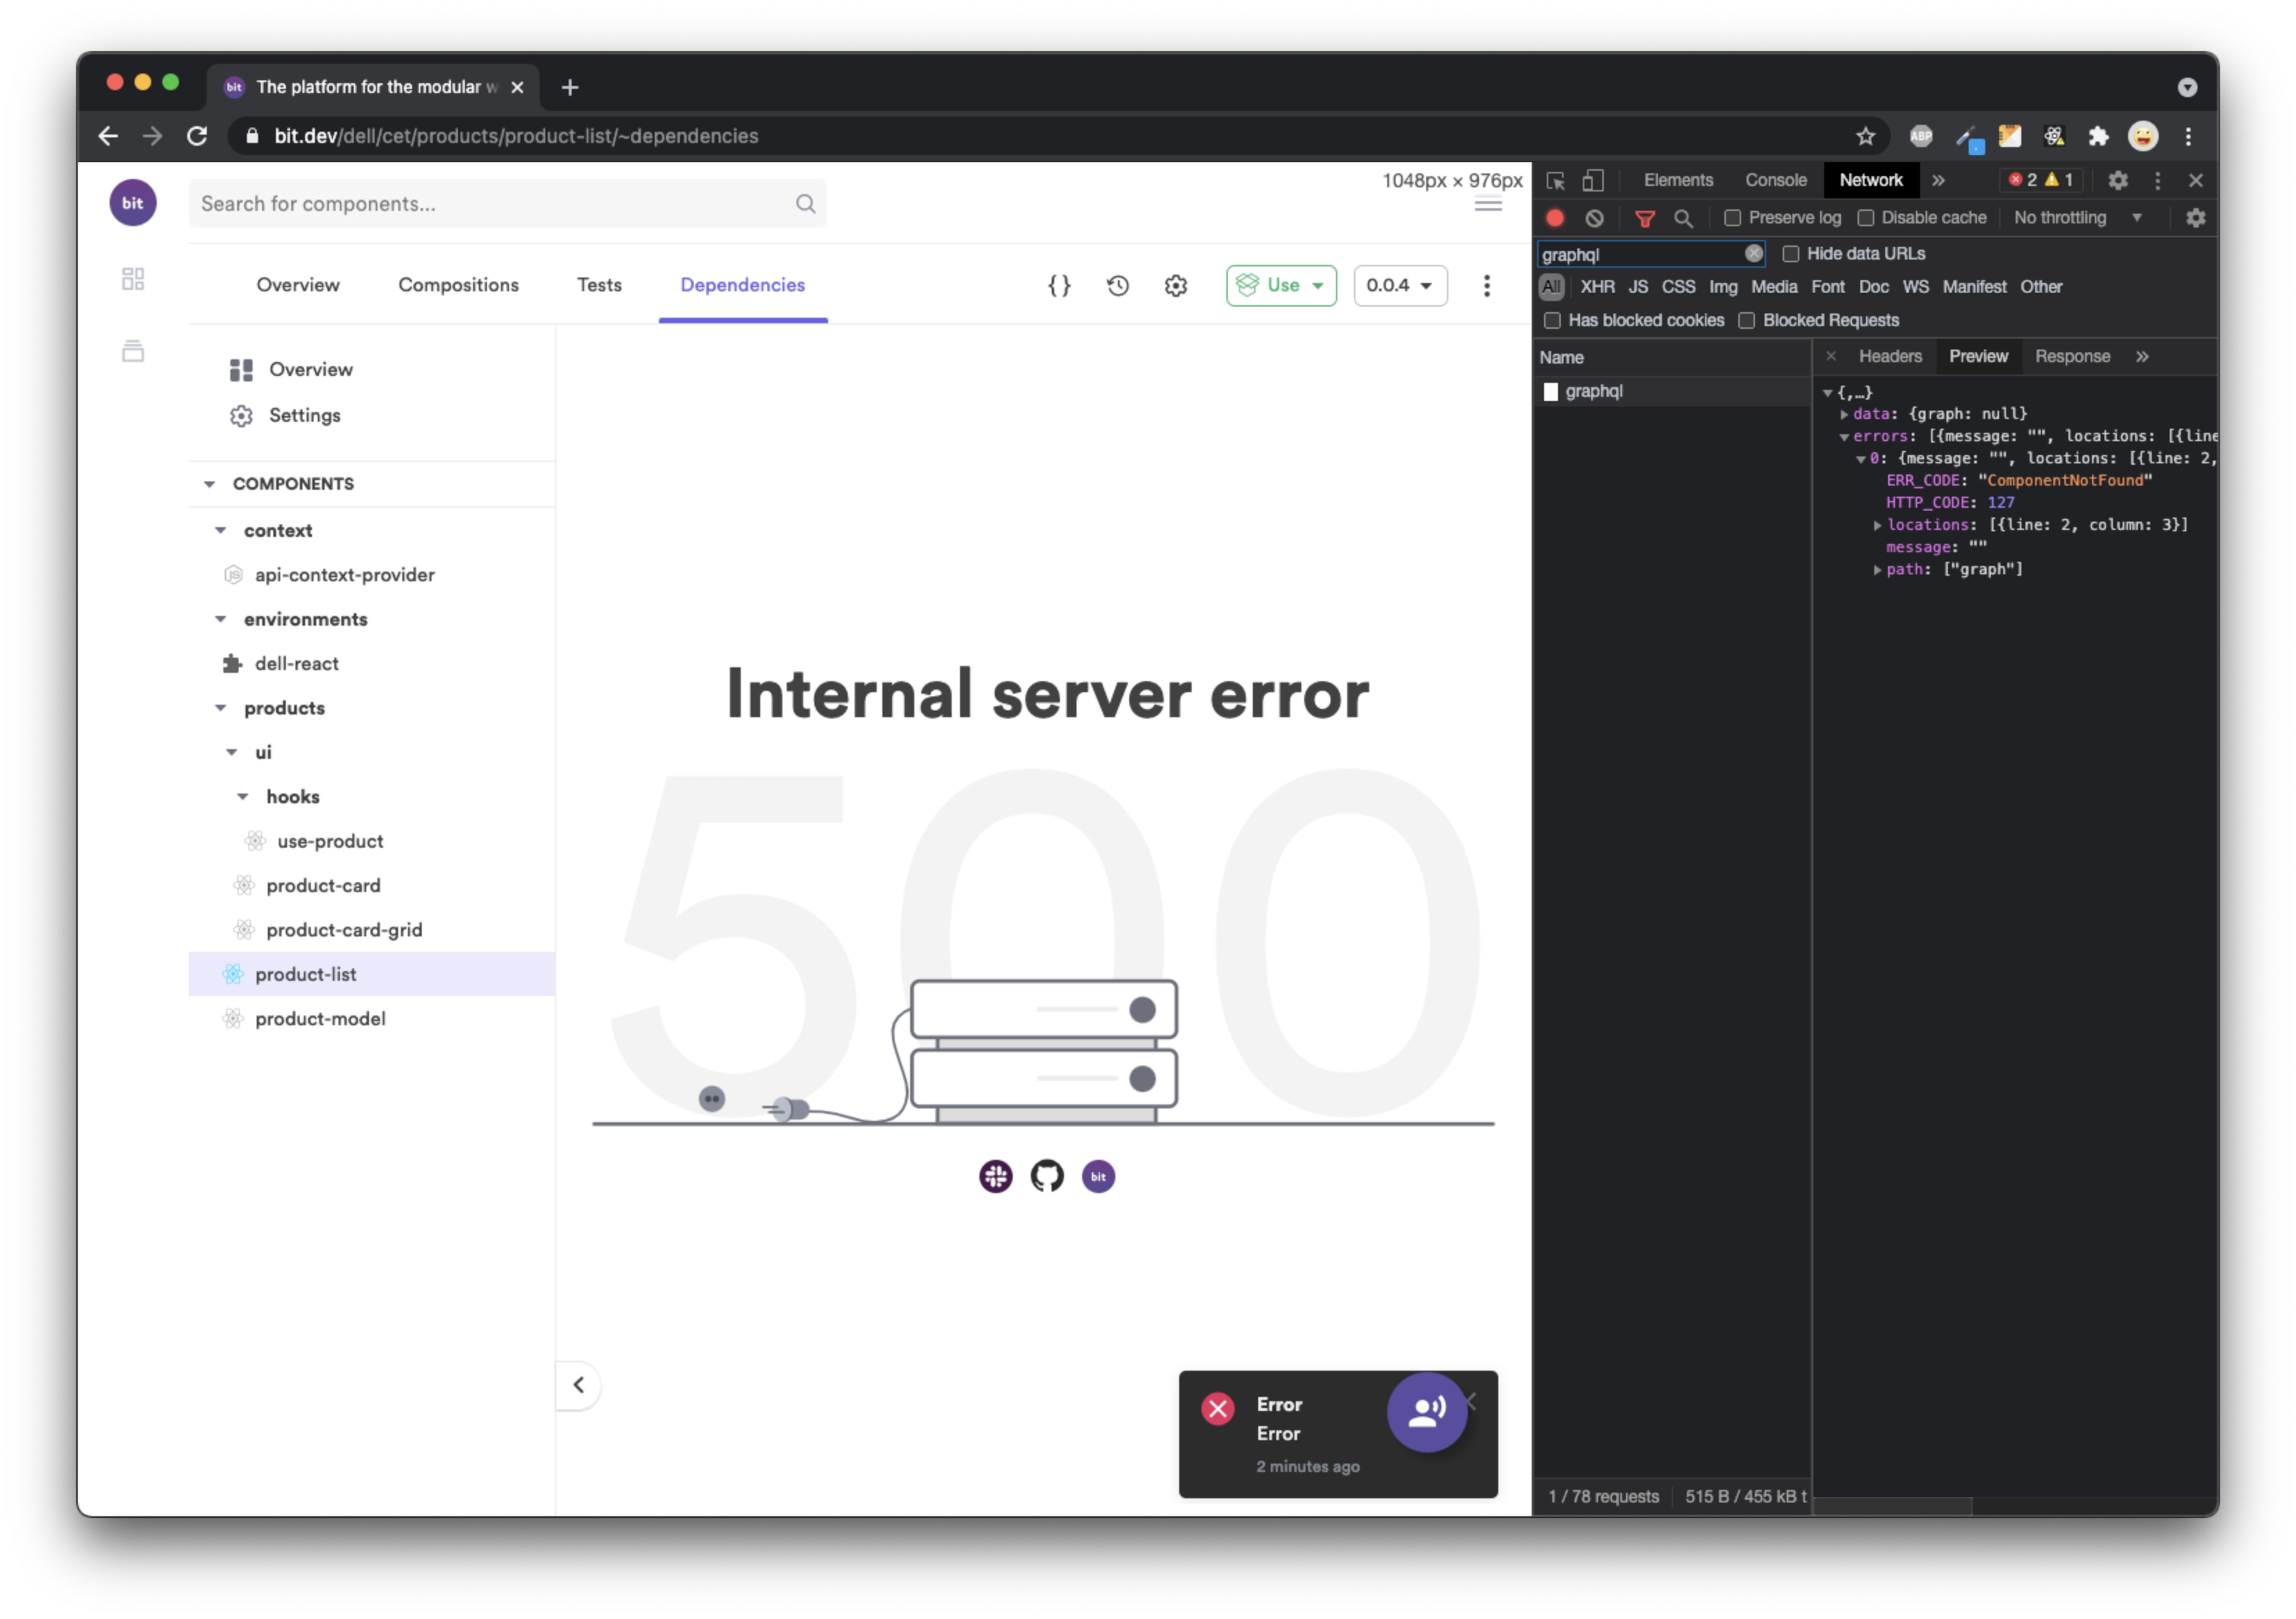The height and width of the screenshot is (1619, 2296).
Task: Select product-card-grid in component tree
Action: click(344, 930)
